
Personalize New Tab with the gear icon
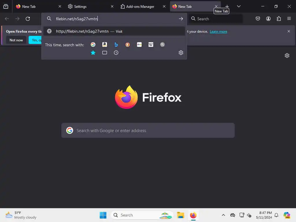click(287, 55)
